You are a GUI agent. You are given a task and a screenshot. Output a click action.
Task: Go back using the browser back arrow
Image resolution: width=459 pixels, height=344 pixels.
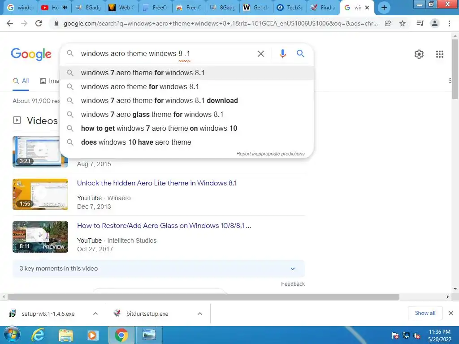[10, 23]
